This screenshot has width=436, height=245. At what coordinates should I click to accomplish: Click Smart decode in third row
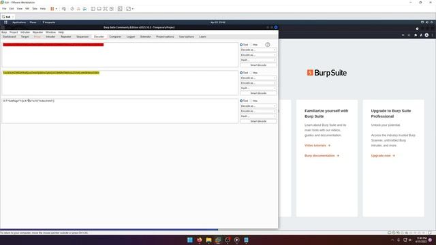click(x=258, y=121)
